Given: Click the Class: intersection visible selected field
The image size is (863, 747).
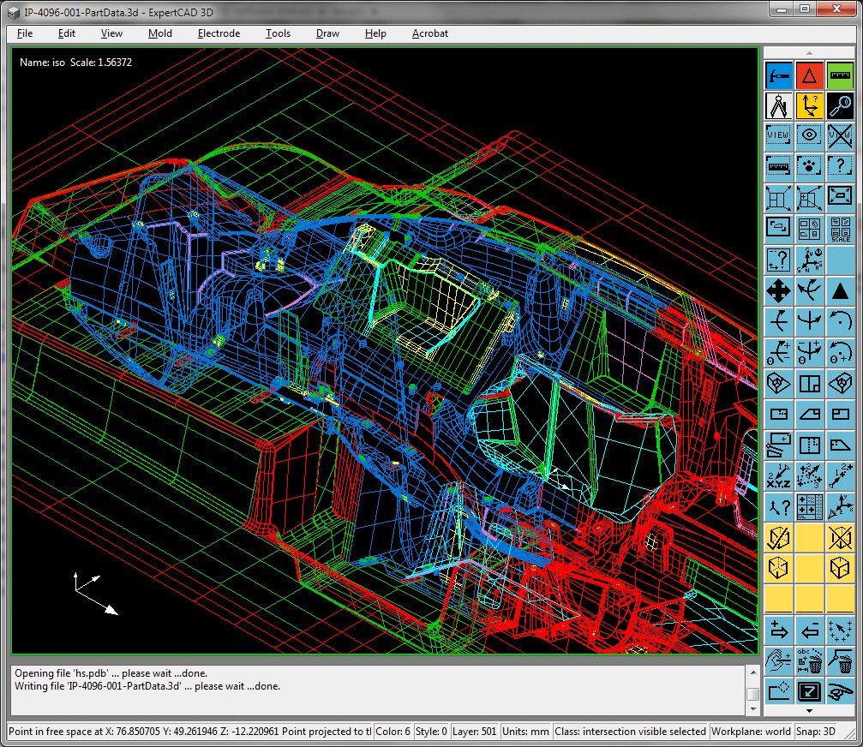Looking at the screenshot, I should (x=630, y=732).
